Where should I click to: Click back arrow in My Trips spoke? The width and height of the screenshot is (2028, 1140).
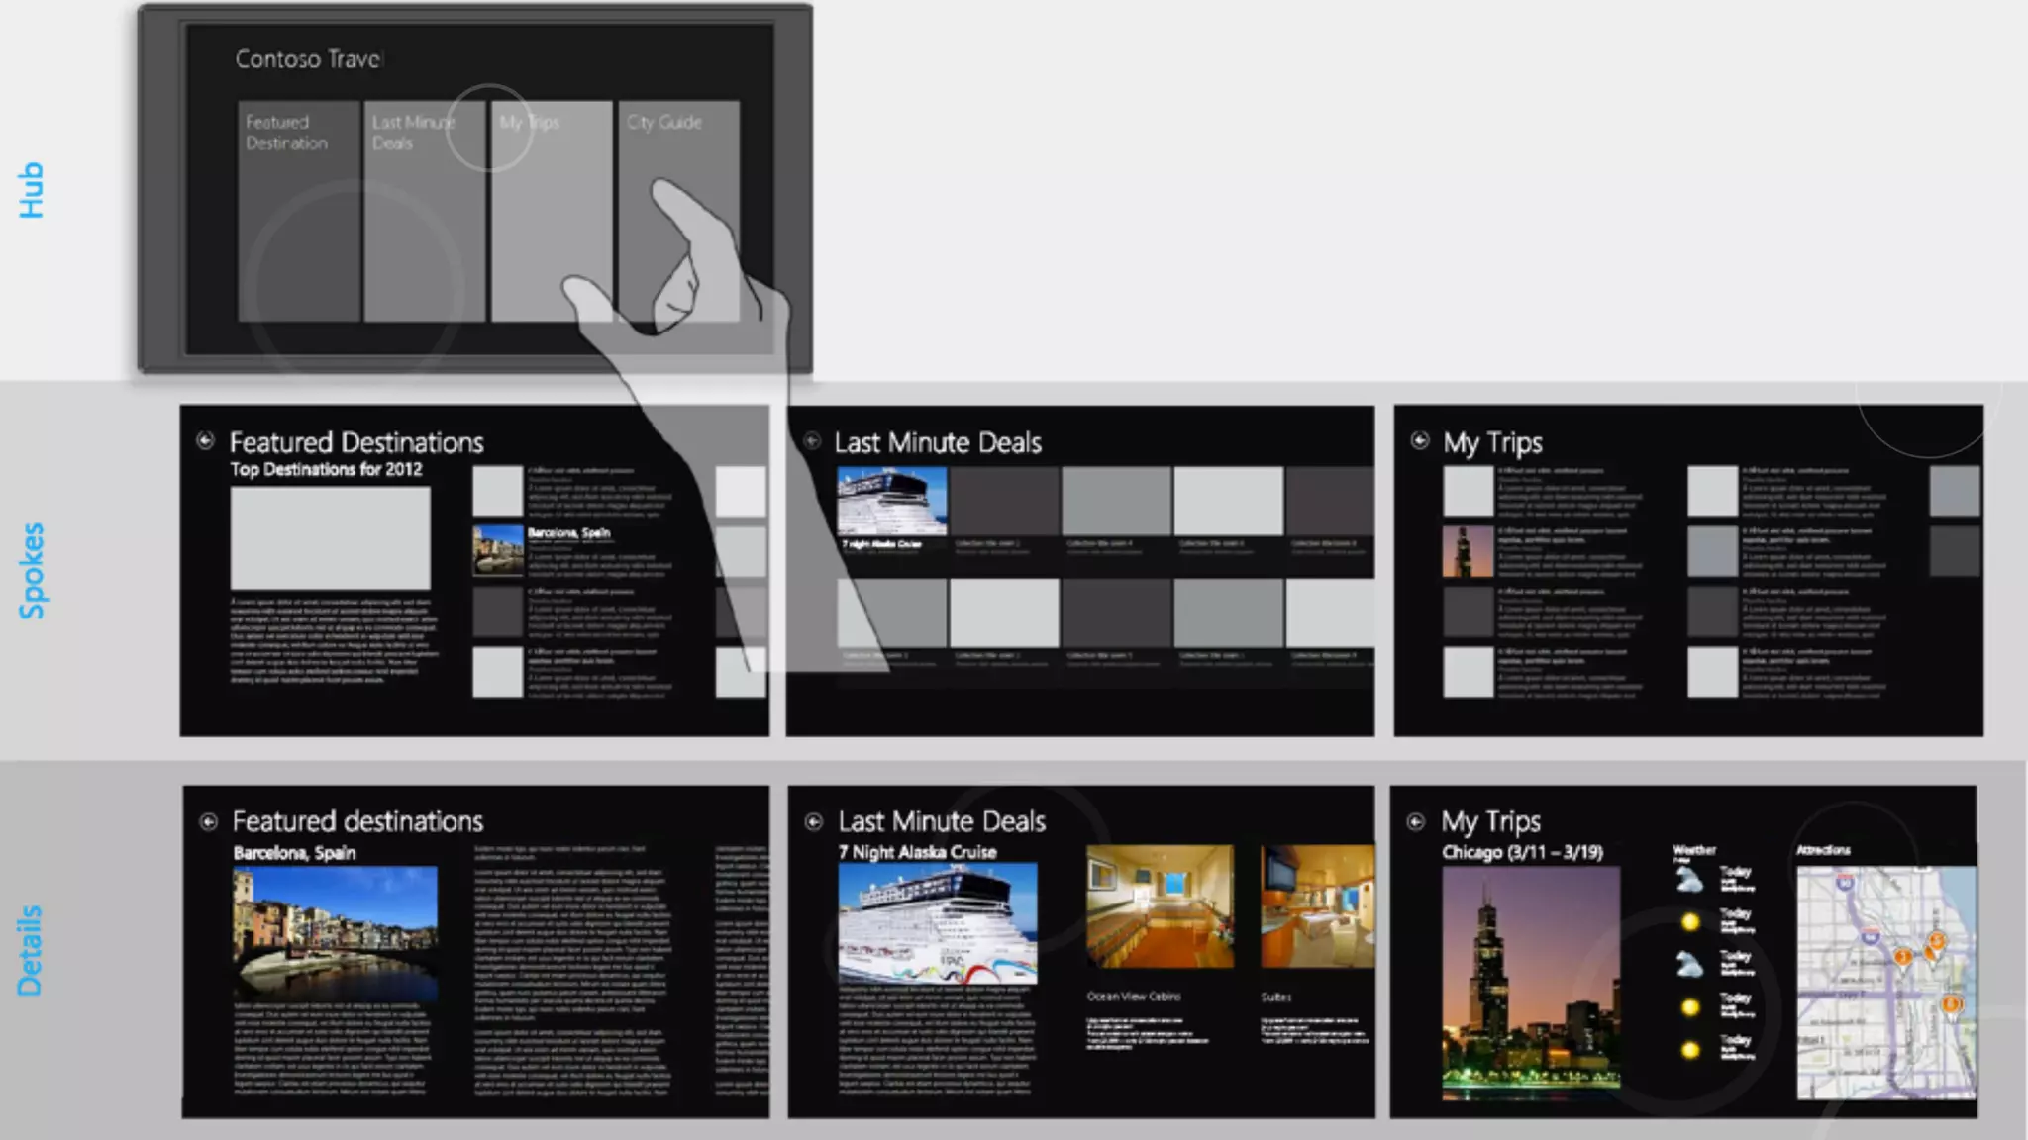coord(1419,441)
